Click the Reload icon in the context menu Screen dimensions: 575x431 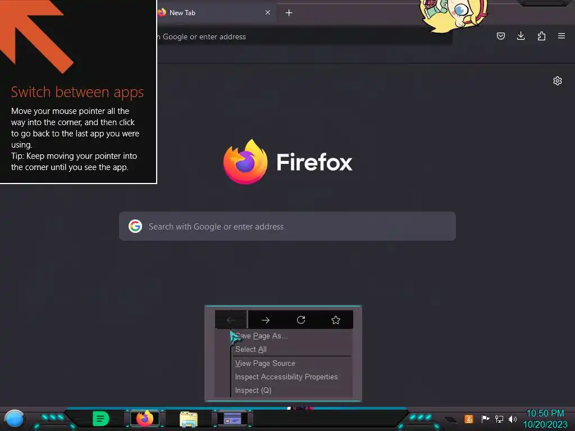[x=301, y=320]
